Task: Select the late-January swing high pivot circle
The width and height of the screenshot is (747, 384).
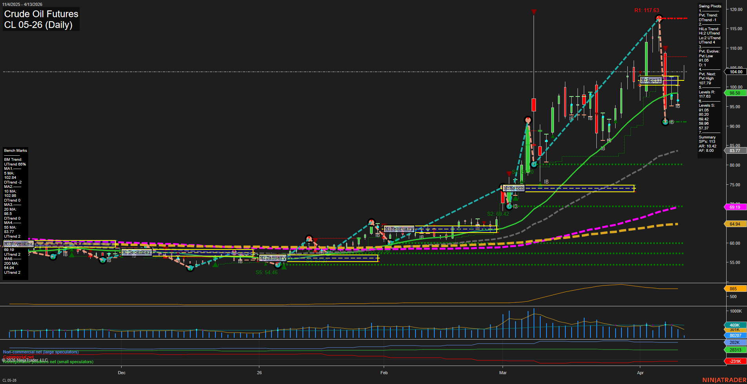Action: point(371,222)
